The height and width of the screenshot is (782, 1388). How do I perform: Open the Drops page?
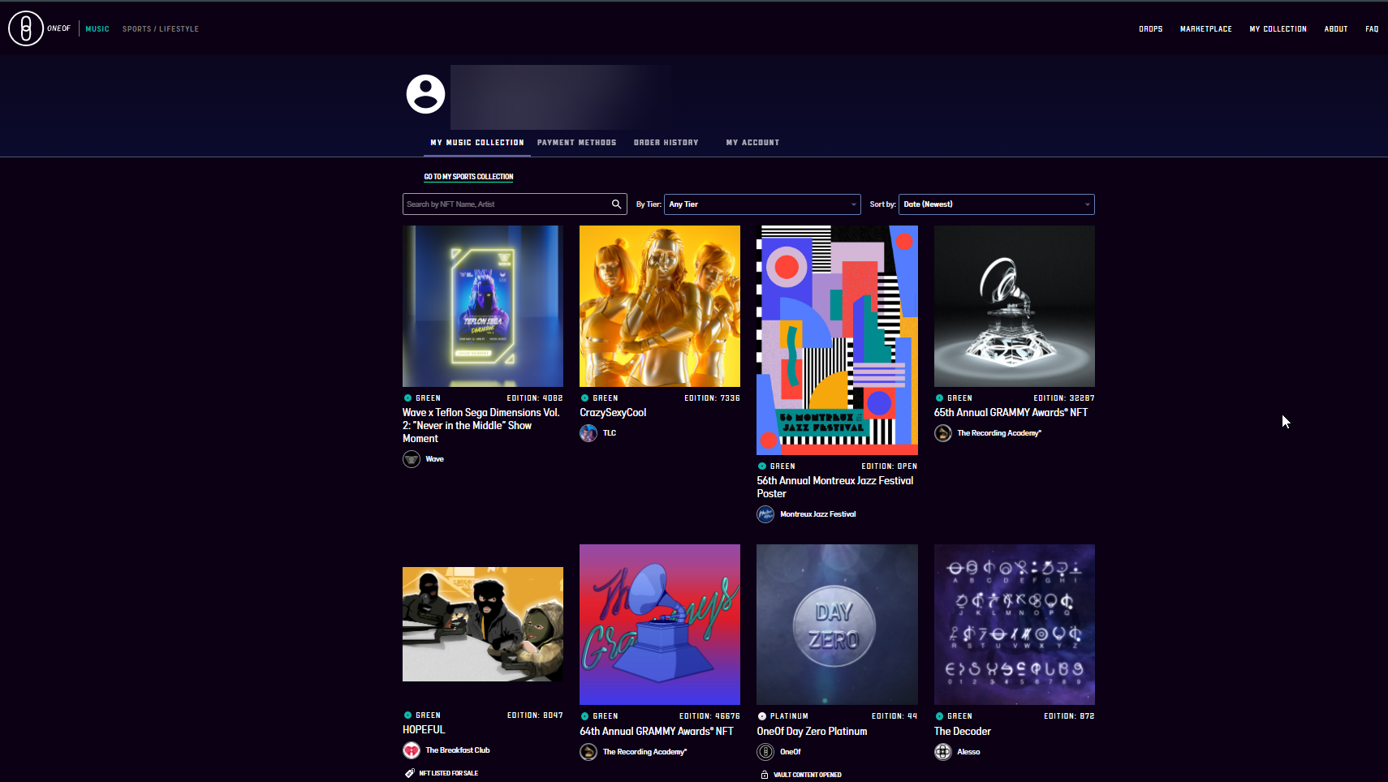click(1151, 29)
